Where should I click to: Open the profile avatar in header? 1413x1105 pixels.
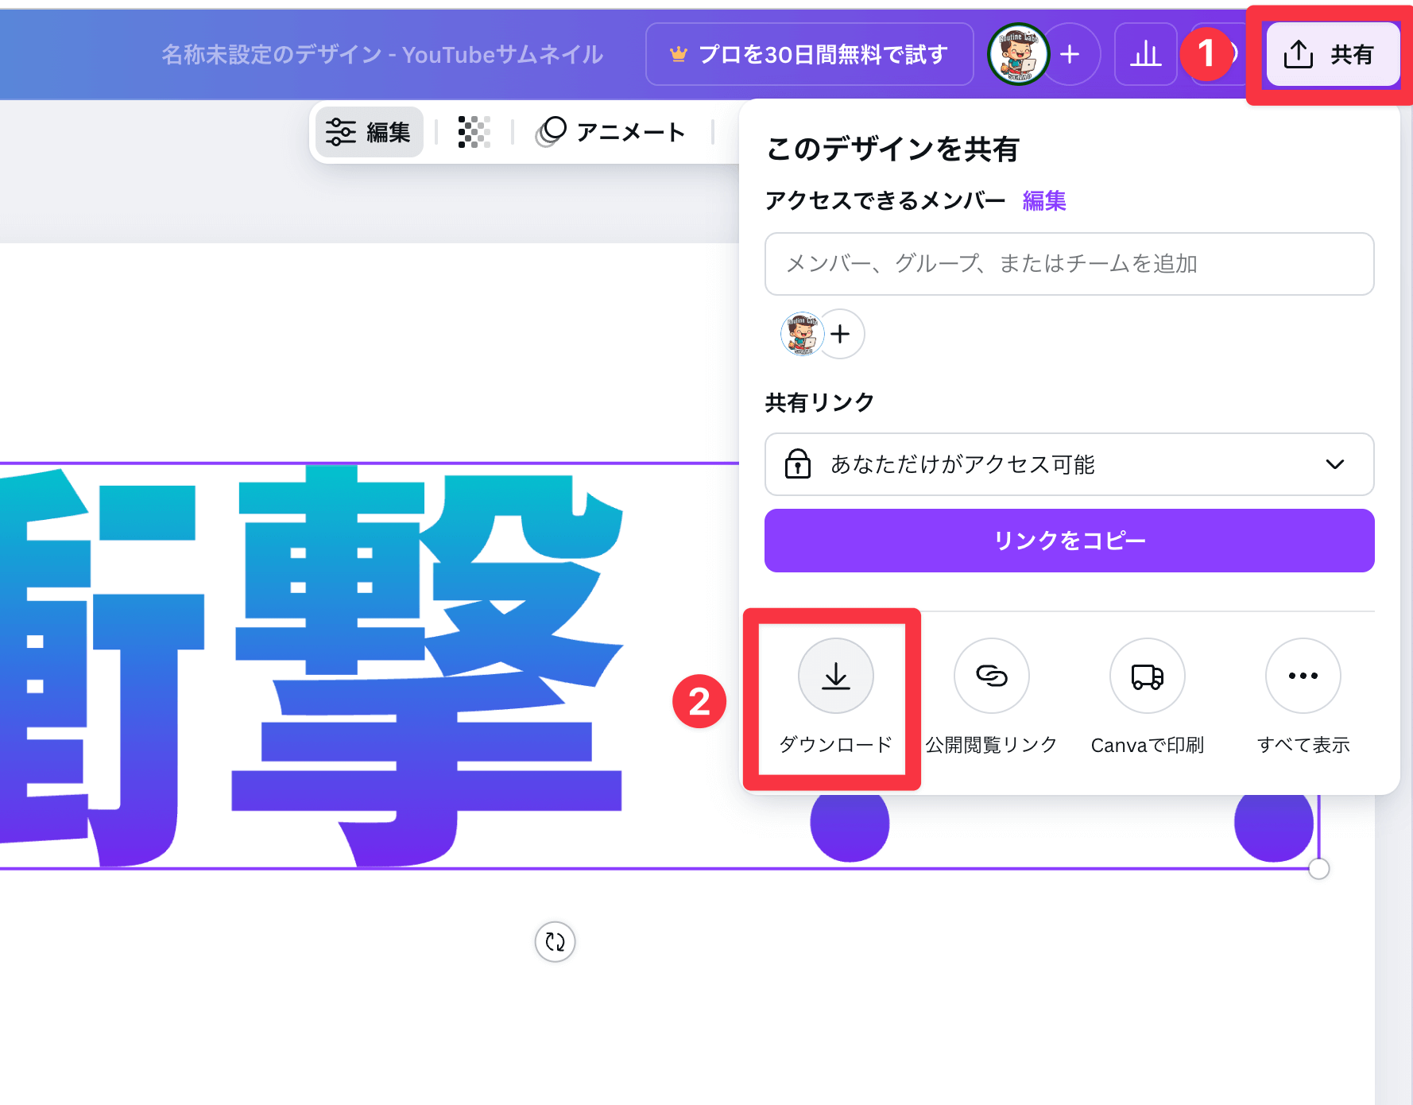[1018, 55]
